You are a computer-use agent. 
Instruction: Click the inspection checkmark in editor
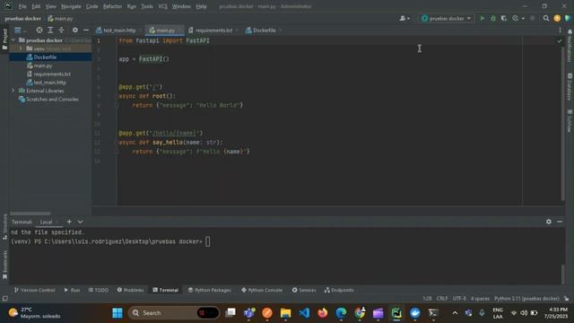pos(560,41)
